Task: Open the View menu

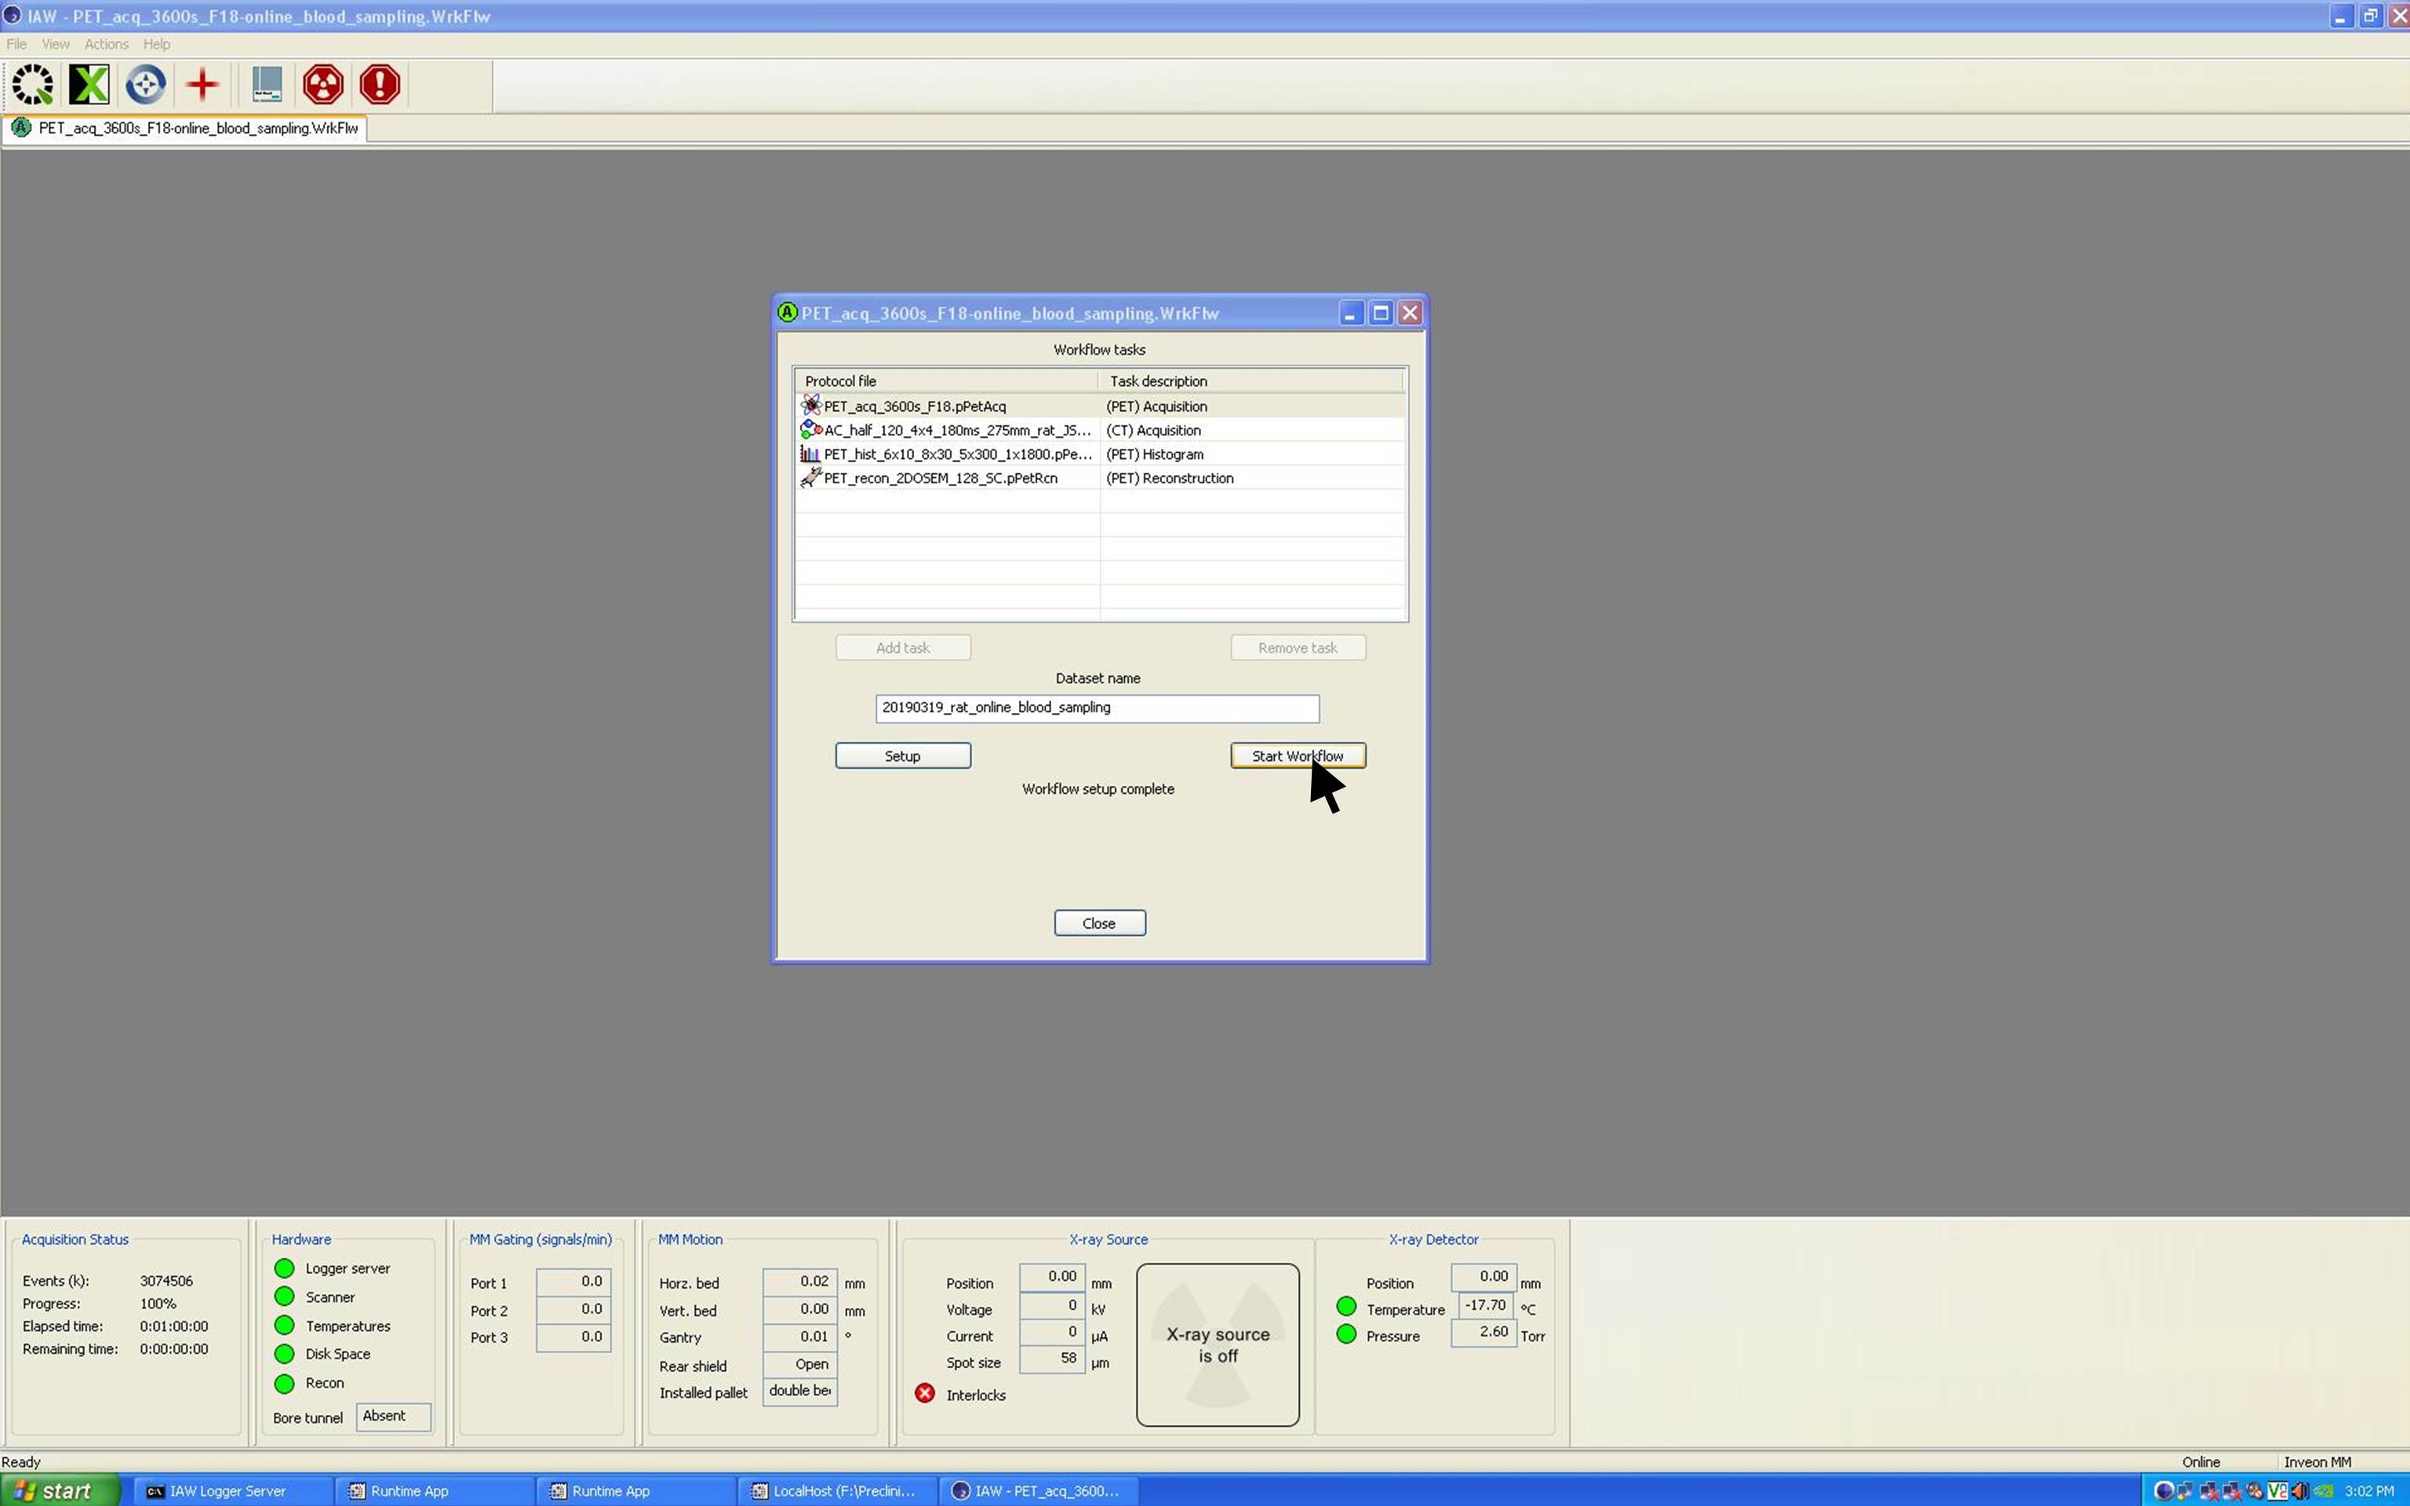Action: pyautogui.click(x=56, y=44)
